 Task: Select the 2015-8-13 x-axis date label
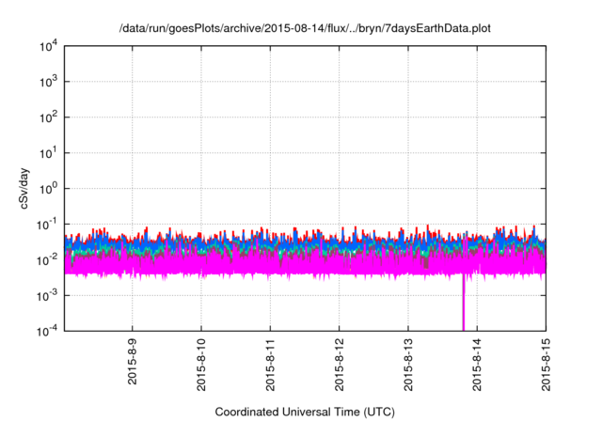pos(408,365)
